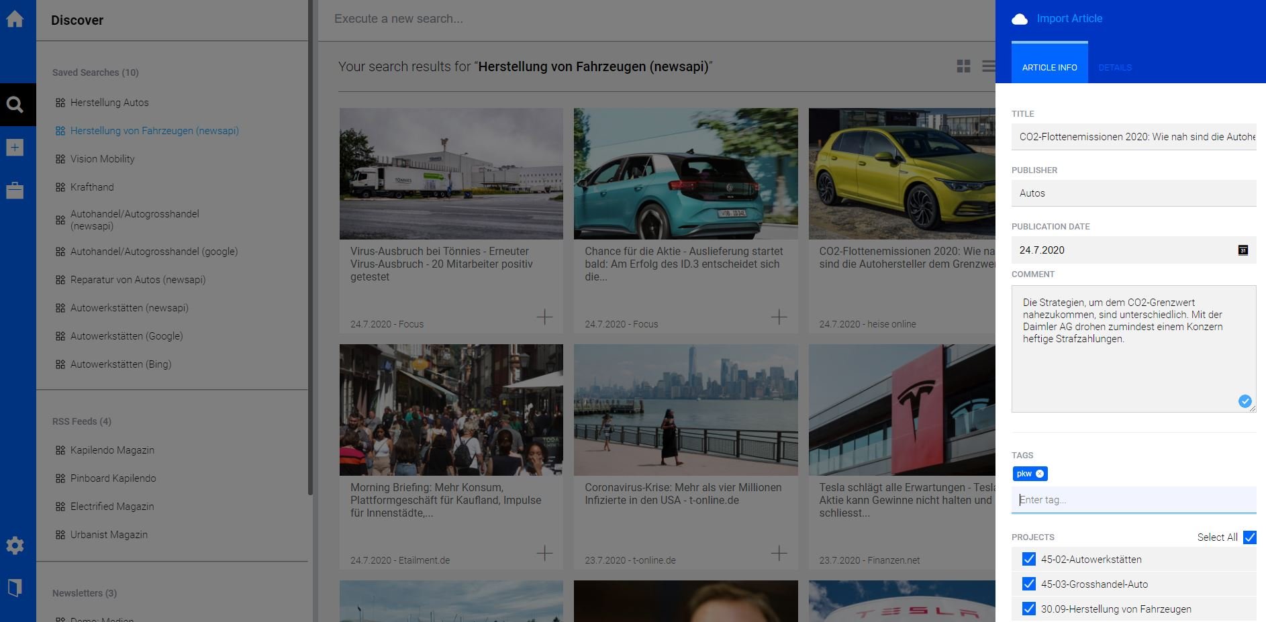Uncheck project 45-02-Autowerkstätten
The image size is (1266, 622).
click(x=1028, y=559)
